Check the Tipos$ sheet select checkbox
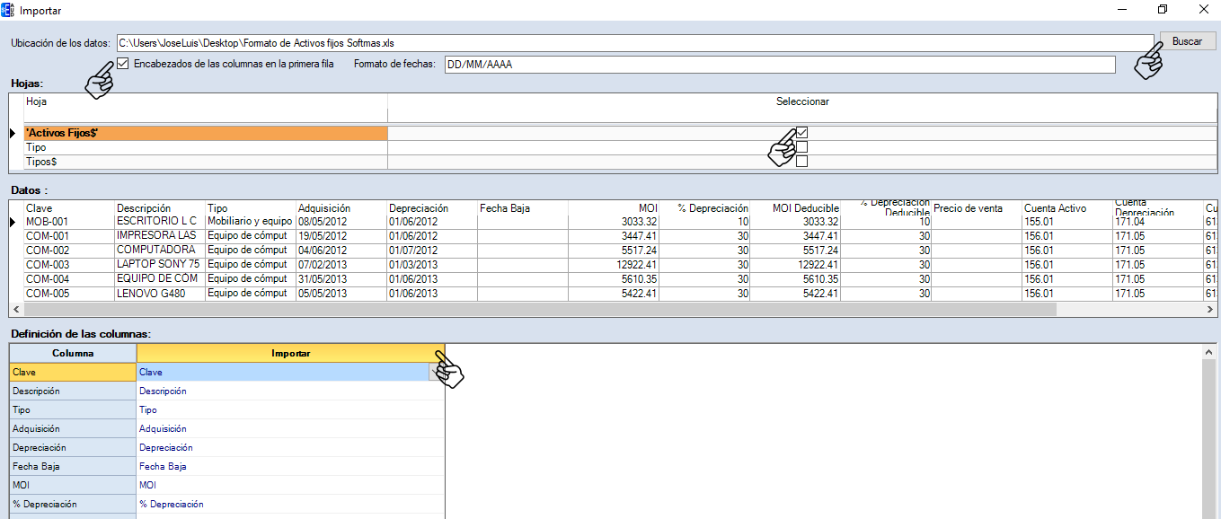Image resolution: width=1221 pixels, height=519 pixels. tap(801, 162)
